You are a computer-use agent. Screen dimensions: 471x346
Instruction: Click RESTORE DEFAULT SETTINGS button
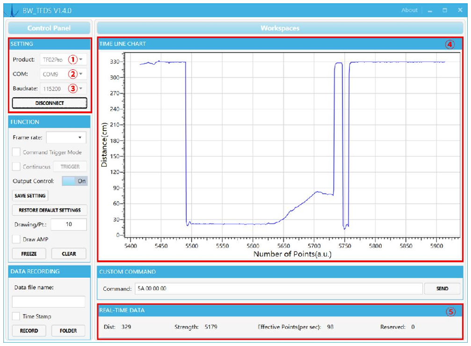coord(50,210)
